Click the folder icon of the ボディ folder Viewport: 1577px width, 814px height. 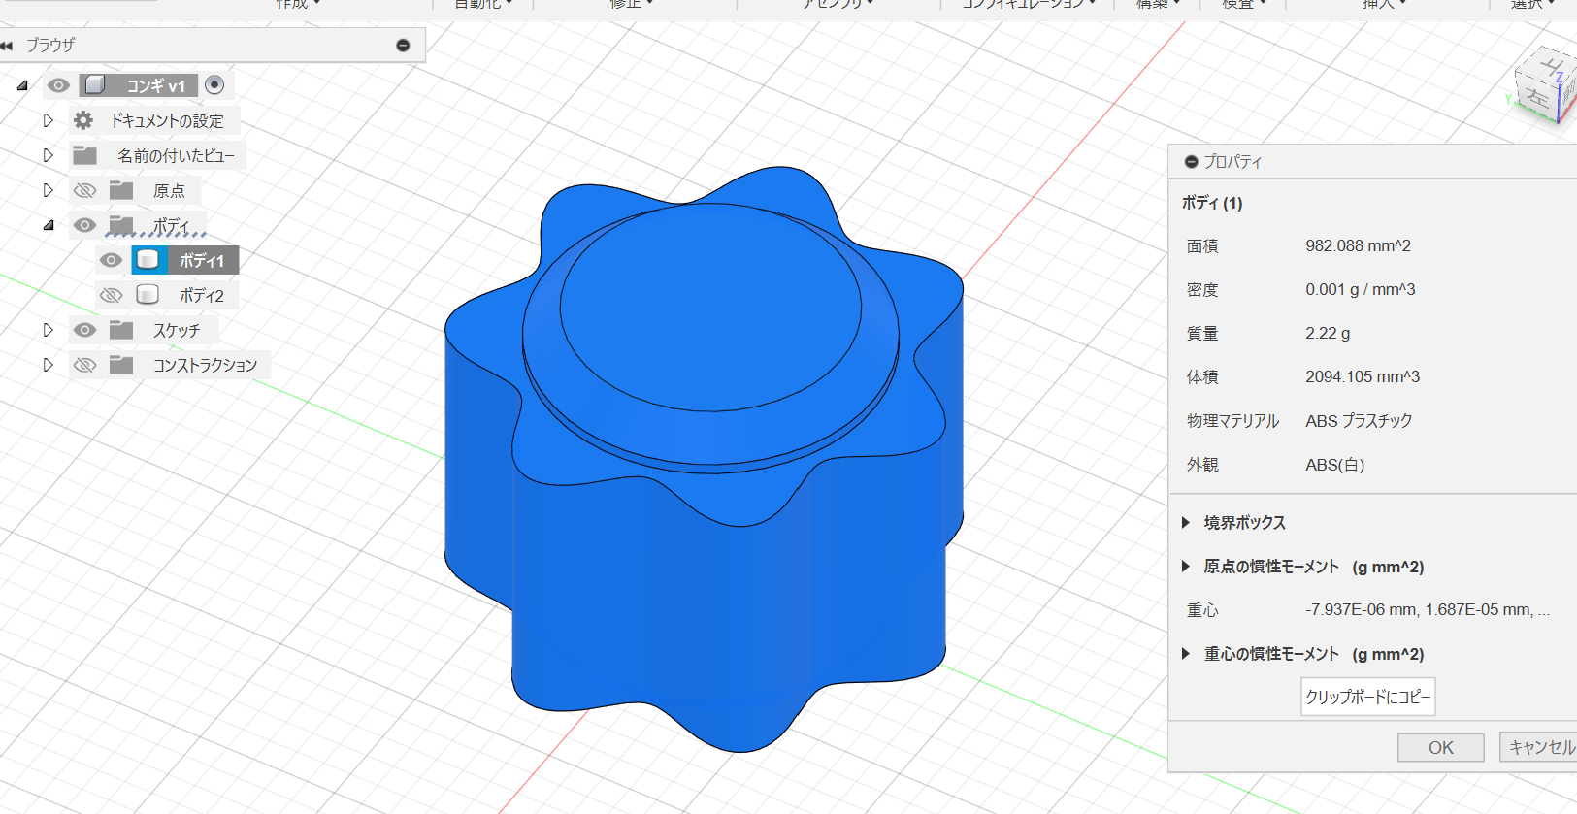point(121,225)
